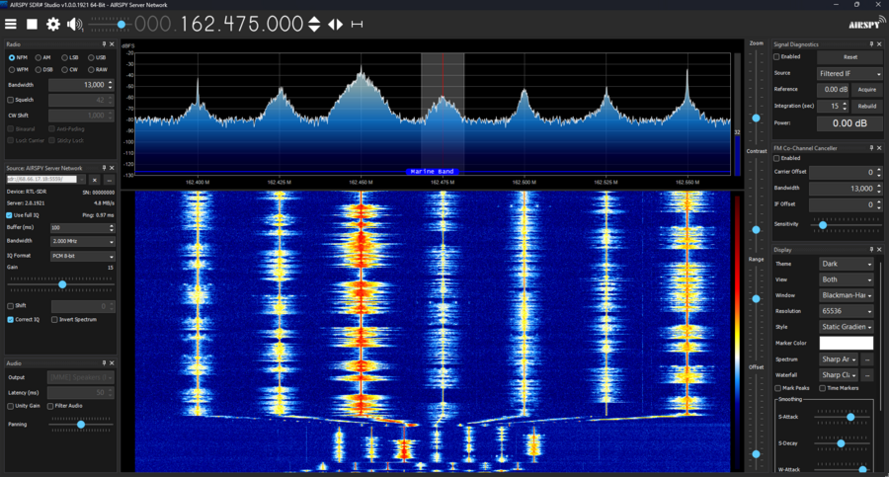Screen dimensions: 889x477
Task: Click the Gain slider handle
Action: [62, 284]
